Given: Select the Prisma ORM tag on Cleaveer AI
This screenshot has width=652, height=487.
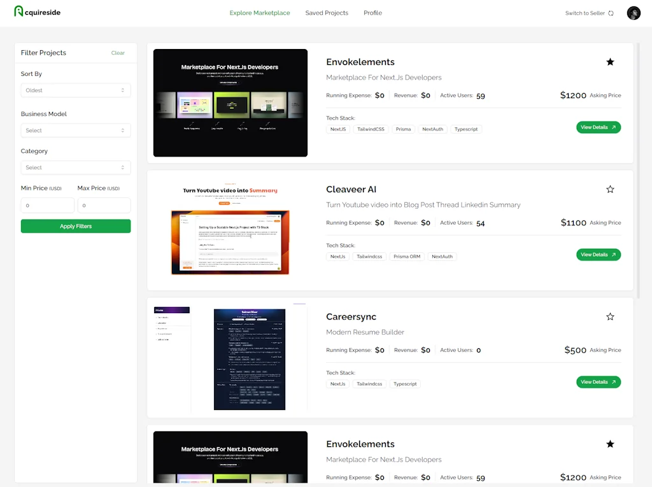Looking at the screenshot, I should (406, 256).
